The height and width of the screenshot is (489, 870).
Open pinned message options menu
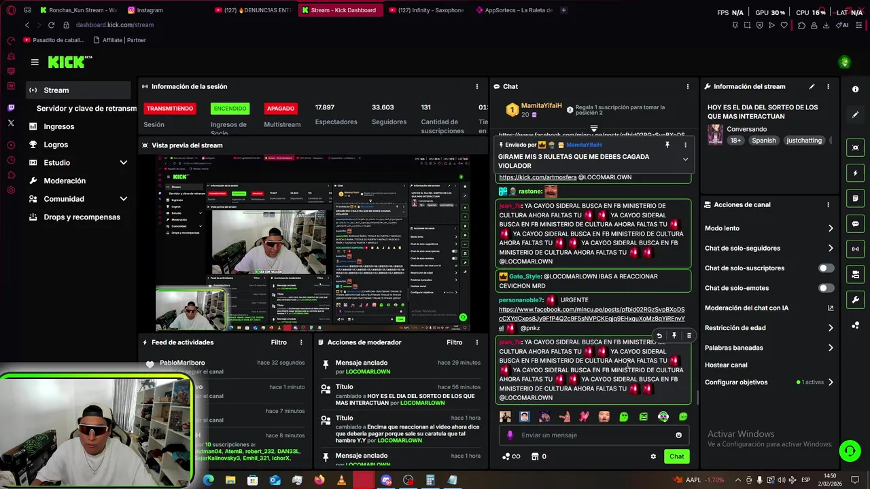tap(685, 145)
